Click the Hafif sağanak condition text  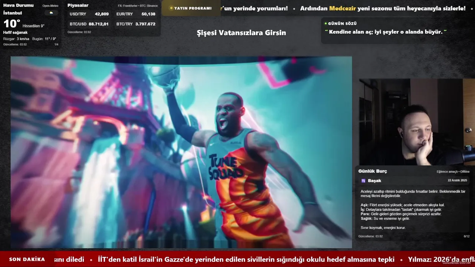(15, 33)
